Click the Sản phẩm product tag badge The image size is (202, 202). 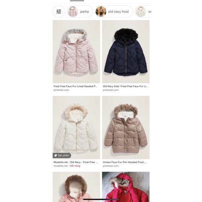(62, 155)
